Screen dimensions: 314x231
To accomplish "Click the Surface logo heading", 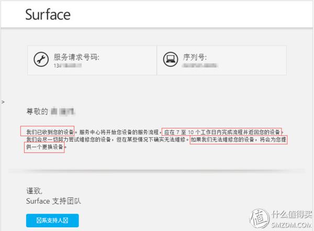I will pos(48,15).
